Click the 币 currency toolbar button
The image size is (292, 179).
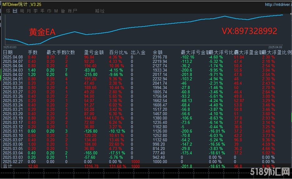point(49,11)
